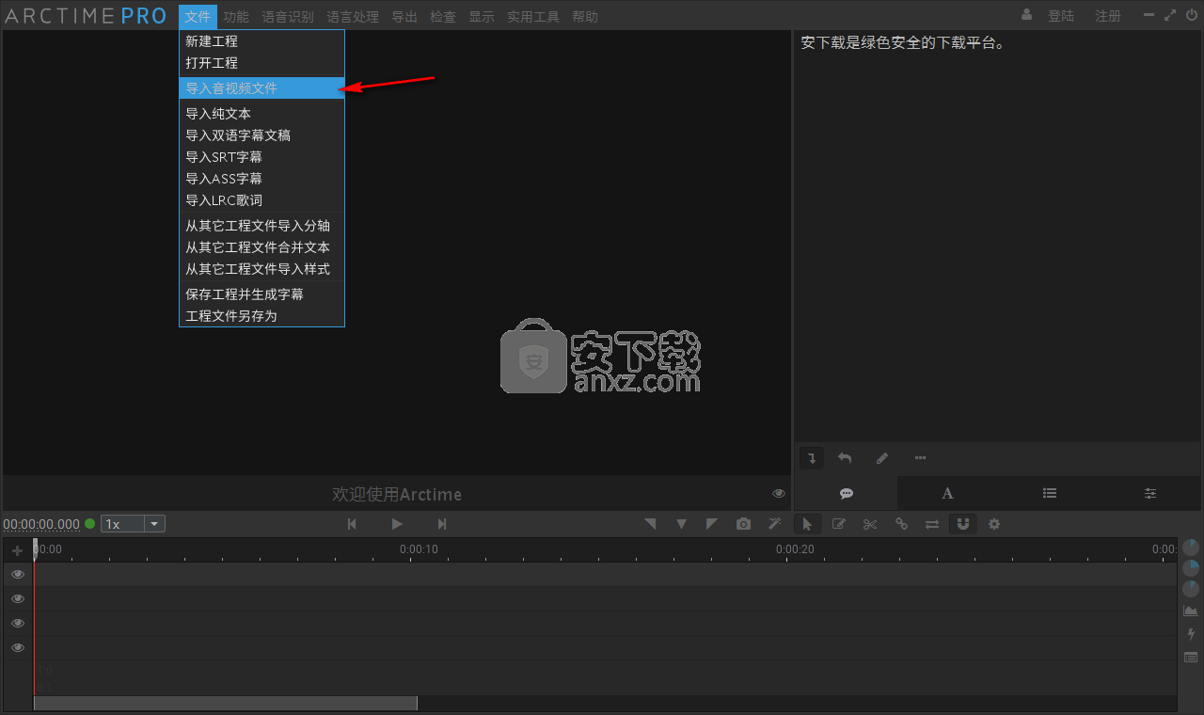
Task: Choose 新建工程 from the menu
Action: [x=262, y=41]
